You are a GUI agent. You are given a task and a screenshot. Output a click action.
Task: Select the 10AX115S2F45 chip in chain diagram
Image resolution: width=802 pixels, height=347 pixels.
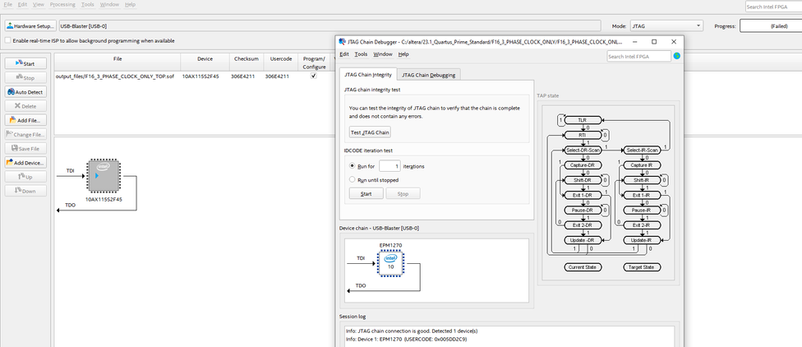[x=104, y=175]
